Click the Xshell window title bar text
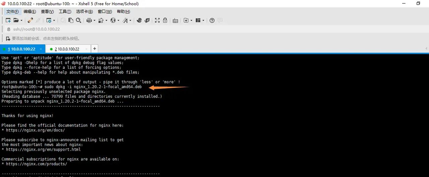Viewport: 429px width, 177px height. [73, 4]
